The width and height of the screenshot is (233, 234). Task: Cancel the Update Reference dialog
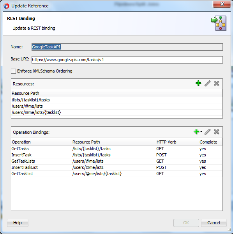[x=214, y=223]
